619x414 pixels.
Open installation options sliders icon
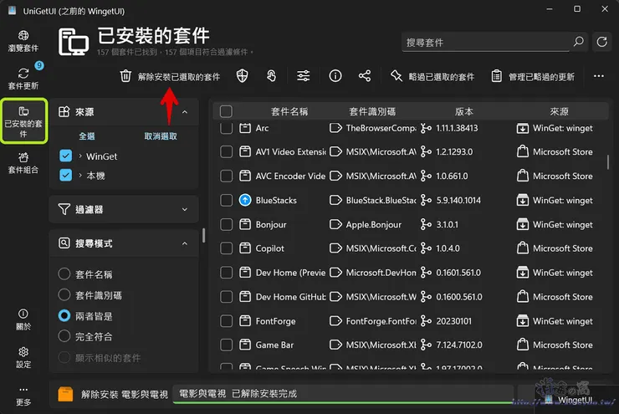click(x=303, y=76)
